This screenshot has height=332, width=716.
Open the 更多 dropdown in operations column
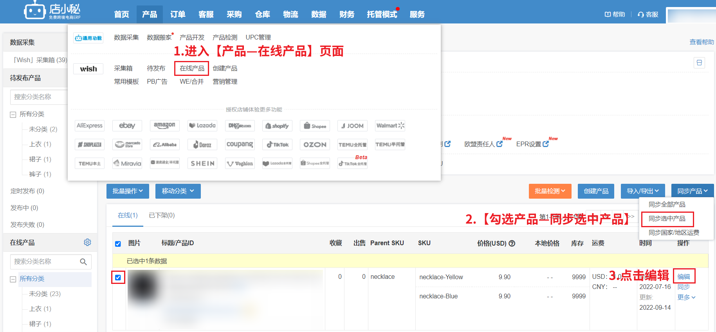pos(686,297)
